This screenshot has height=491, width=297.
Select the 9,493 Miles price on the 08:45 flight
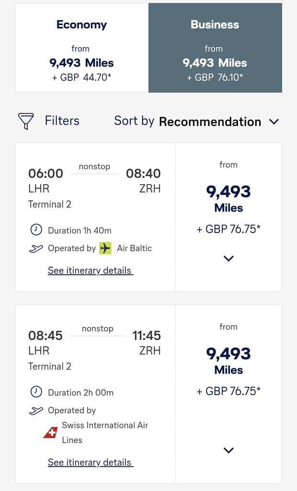tap(229, 361)
